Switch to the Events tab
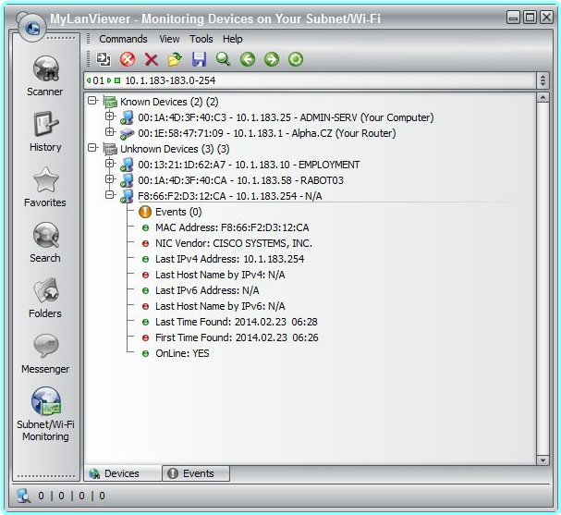 196,473
